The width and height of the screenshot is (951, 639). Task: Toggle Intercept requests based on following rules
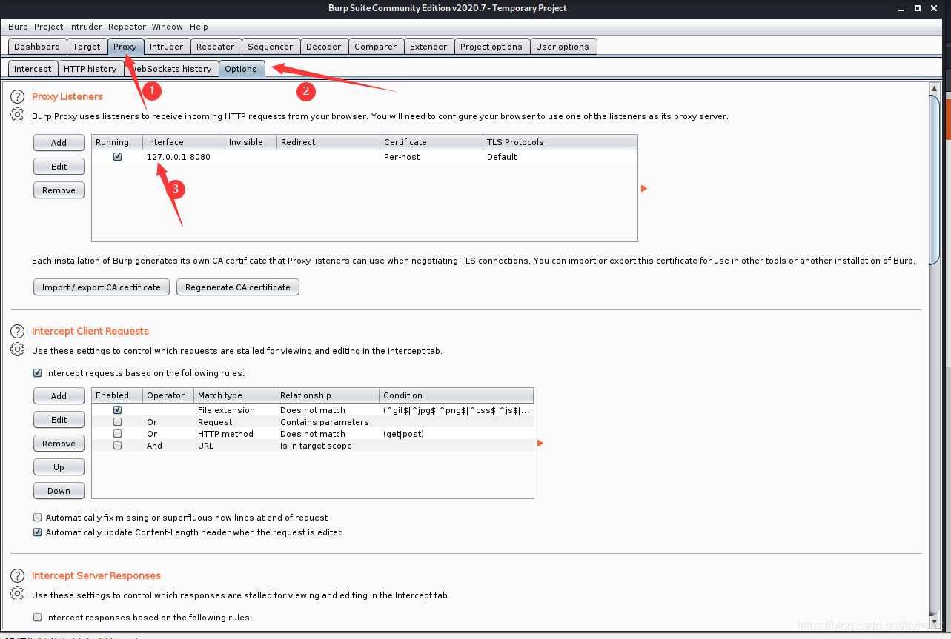pos(38,373)
